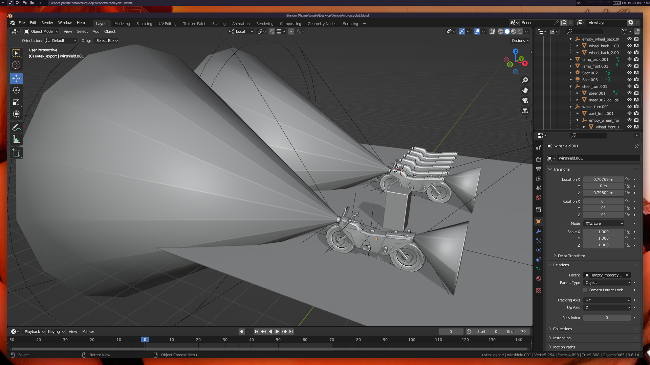This screenshot has width=650, height=365.
Task: Click the Cursor tool icon
Action: click(16, 65)
